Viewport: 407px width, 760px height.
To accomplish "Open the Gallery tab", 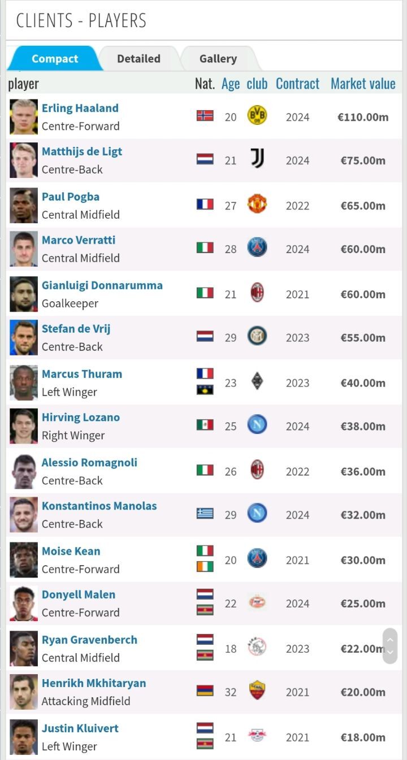I will point(218,59).
